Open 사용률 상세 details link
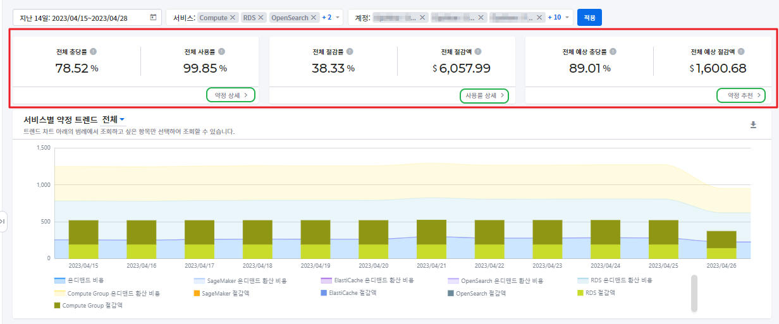The image size is (779, 324). tap(484, 95)
